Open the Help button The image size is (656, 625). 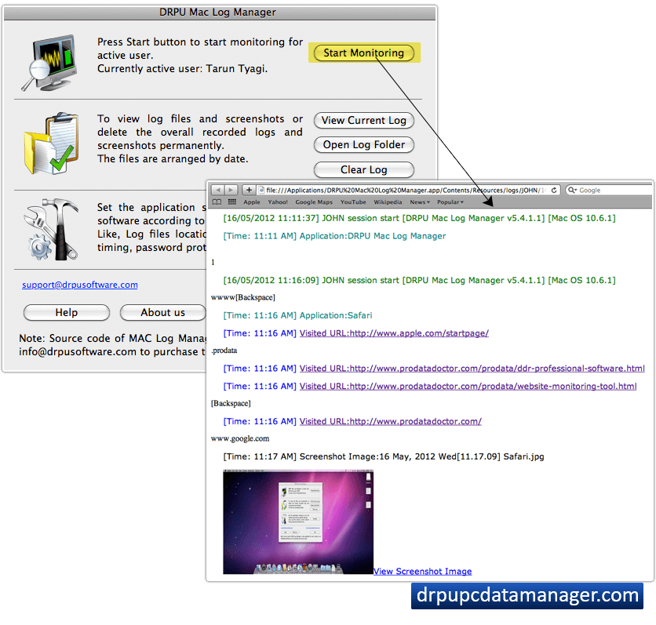[x=67, y=312]
